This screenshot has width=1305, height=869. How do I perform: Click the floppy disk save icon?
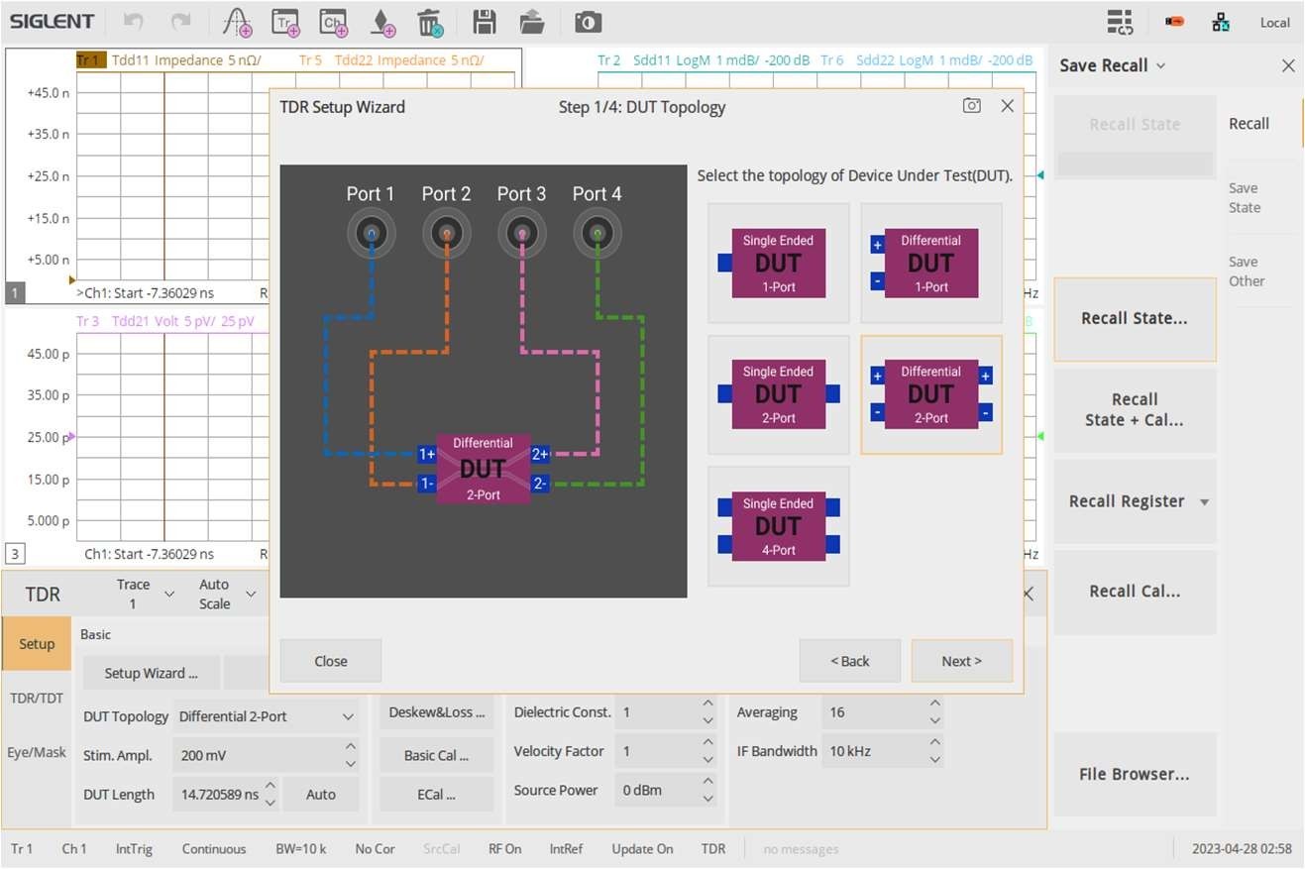(484, 22)
